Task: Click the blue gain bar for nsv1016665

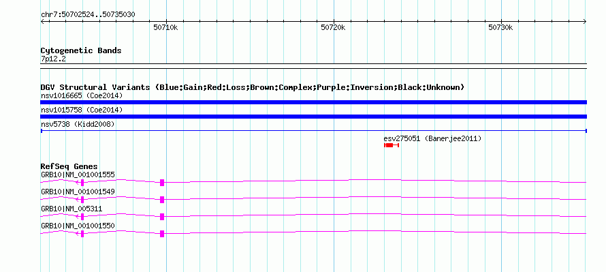Action: 313,102
